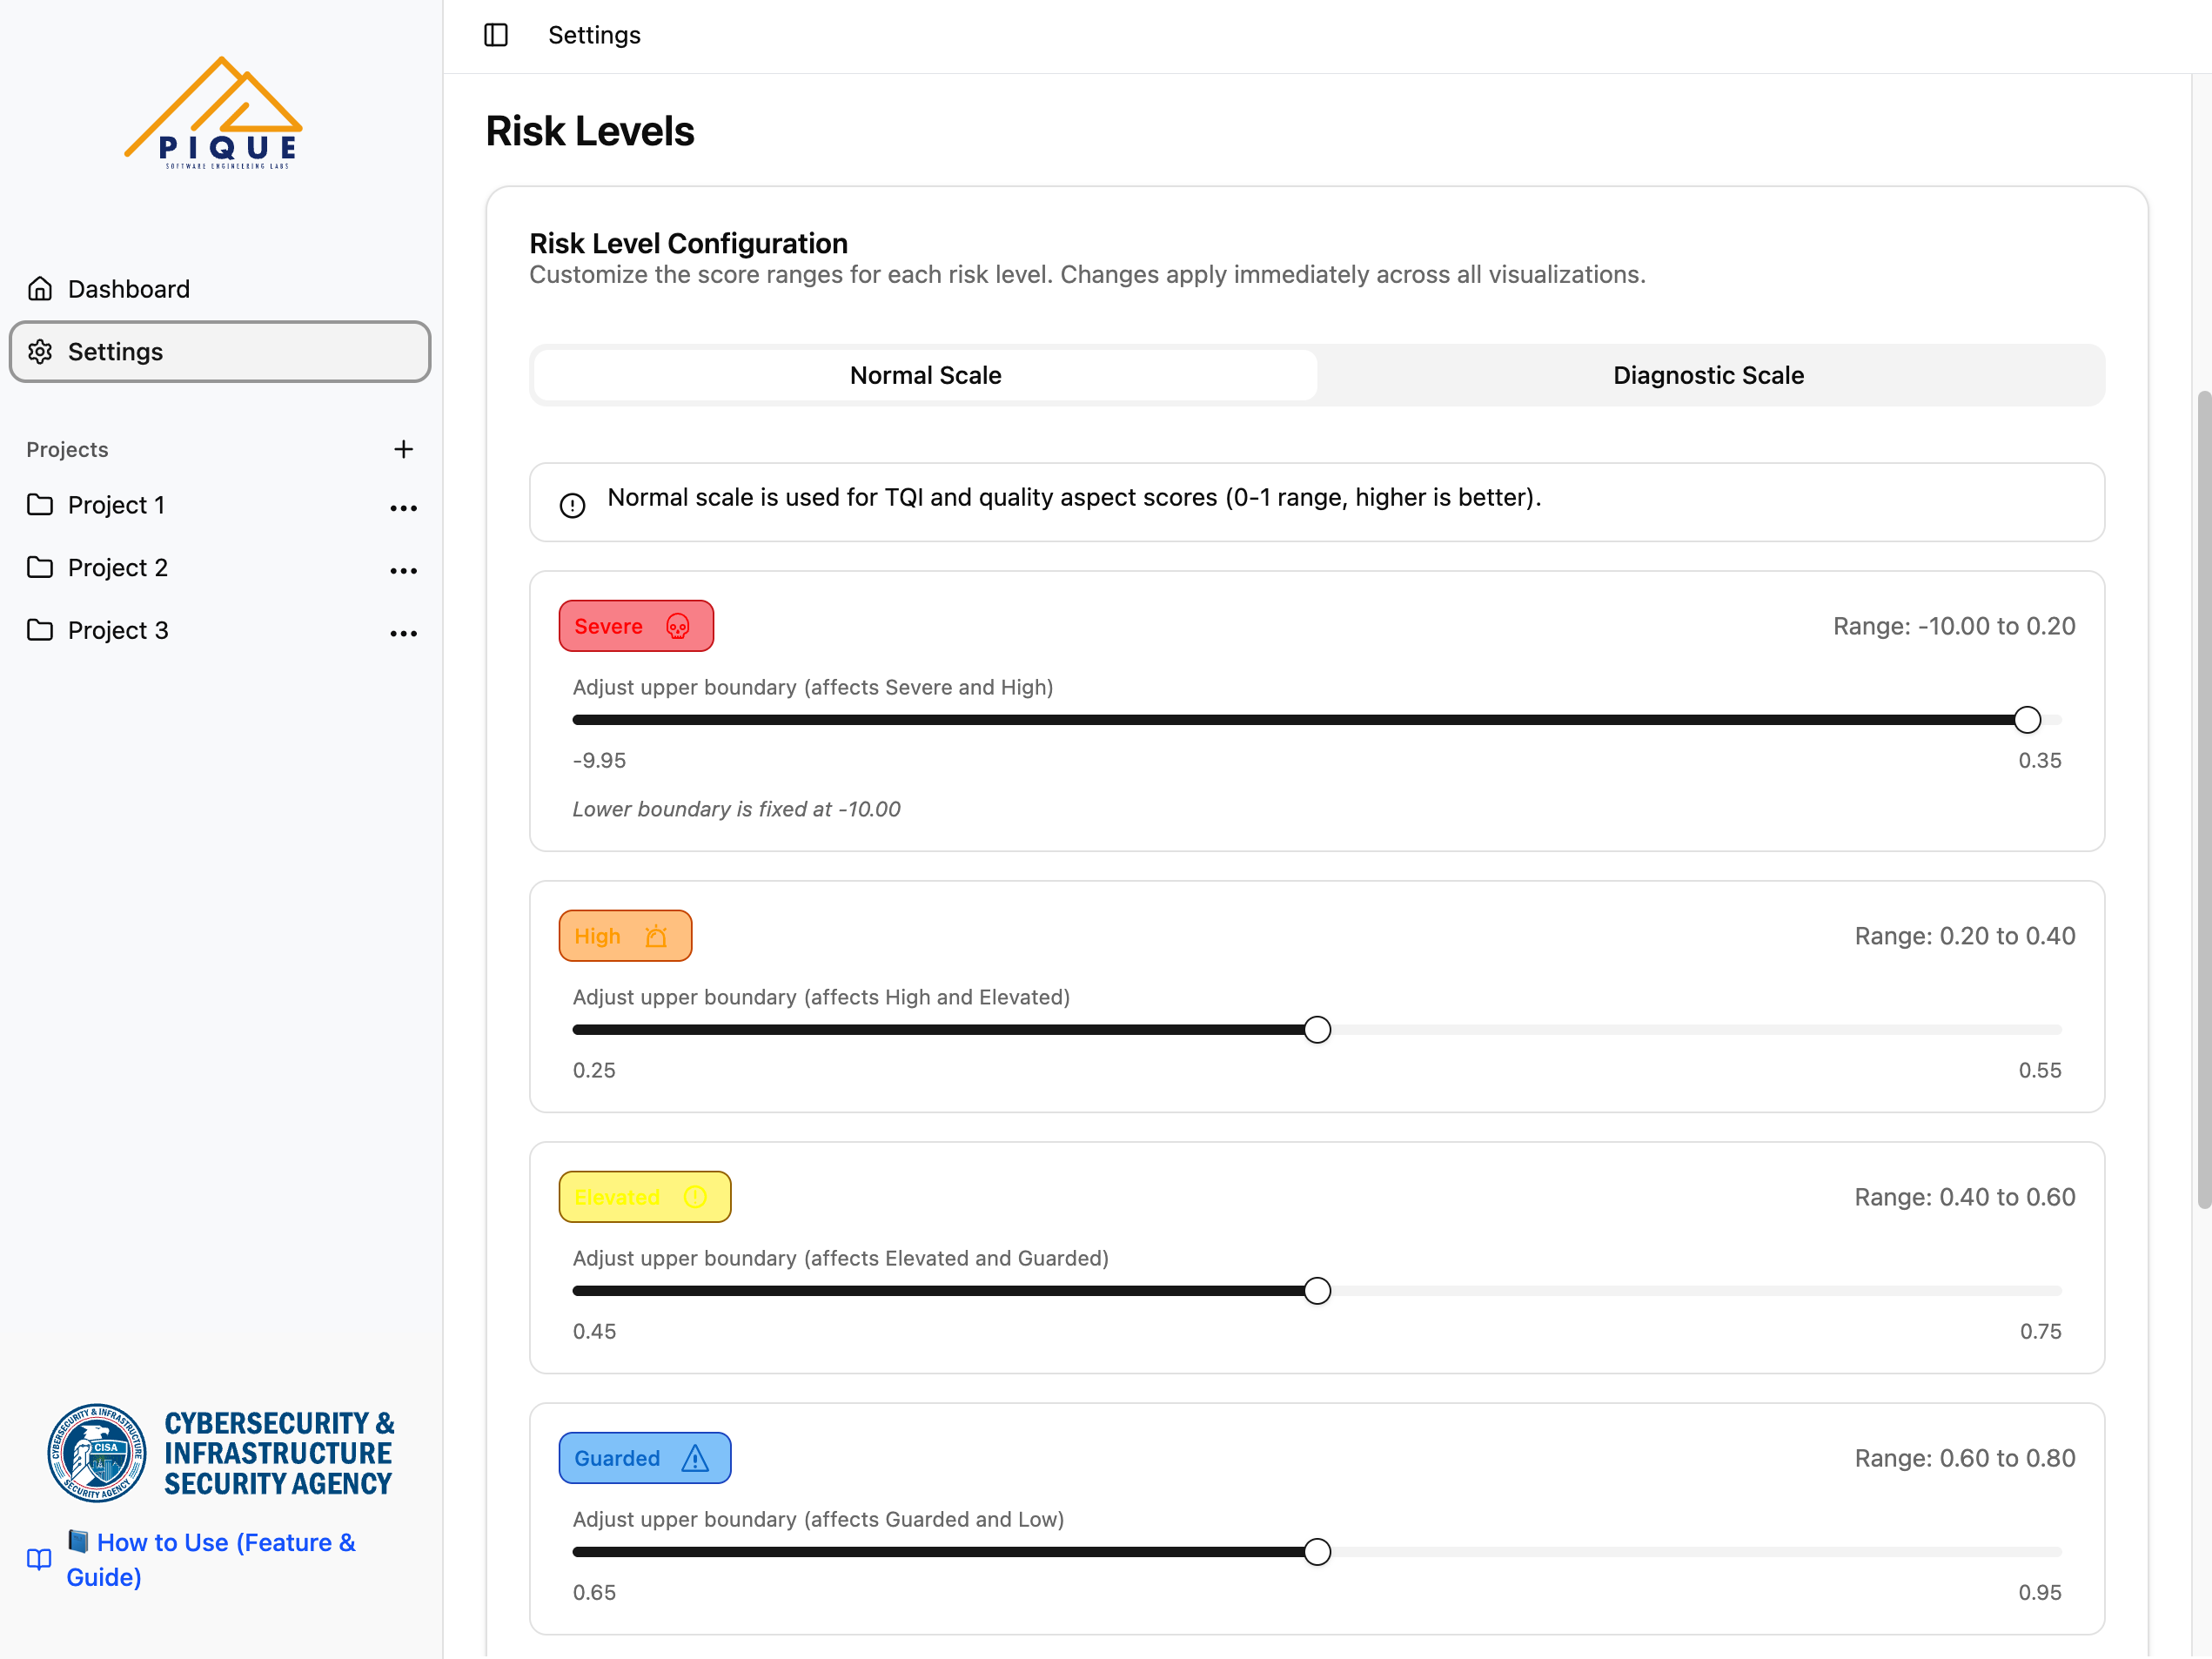The width and height of the screenshot is (2212, 1659).
Task: Go to Dashboard in sidebar
Action: [128, 289]
